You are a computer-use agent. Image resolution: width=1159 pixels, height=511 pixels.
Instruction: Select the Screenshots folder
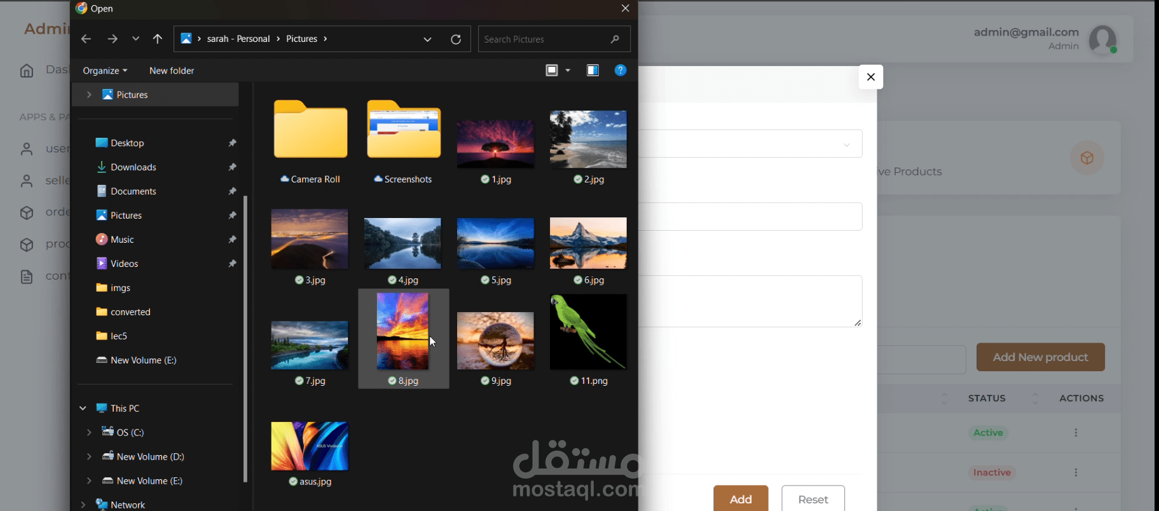coord(403,142)
